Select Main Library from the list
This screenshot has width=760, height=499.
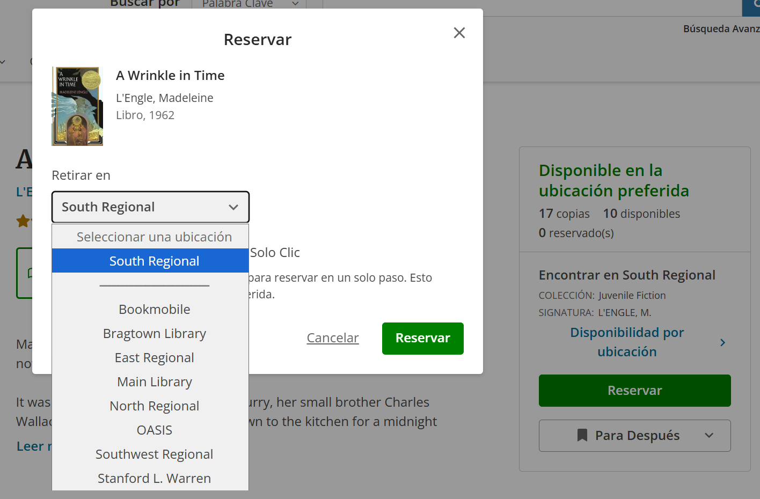coord(154,382)
